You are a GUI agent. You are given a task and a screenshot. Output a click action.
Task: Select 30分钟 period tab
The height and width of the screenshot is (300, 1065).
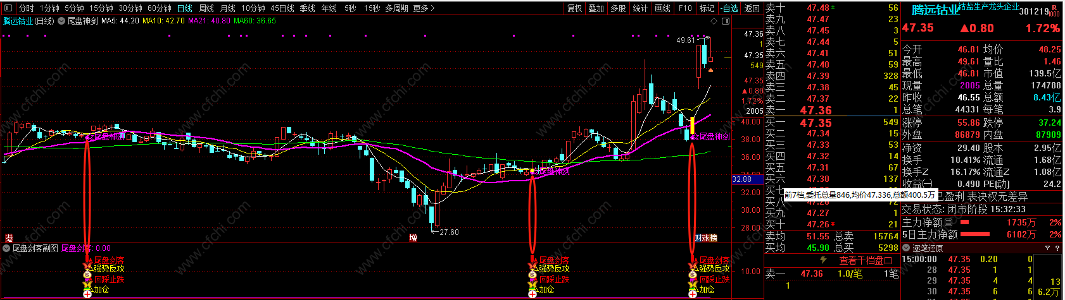coord(130,8)
